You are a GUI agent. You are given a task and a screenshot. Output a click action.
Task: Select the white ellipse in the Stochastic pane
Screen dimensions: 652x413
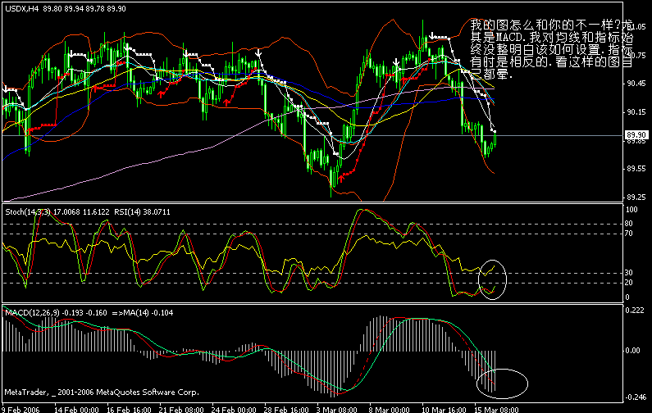493,279
